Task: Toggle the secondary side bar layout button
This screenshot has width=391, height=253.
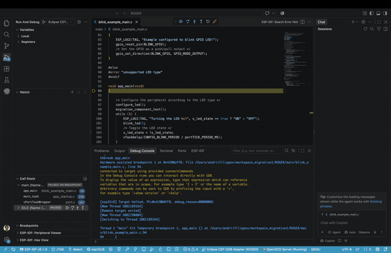Action: (x=385, y=13)
